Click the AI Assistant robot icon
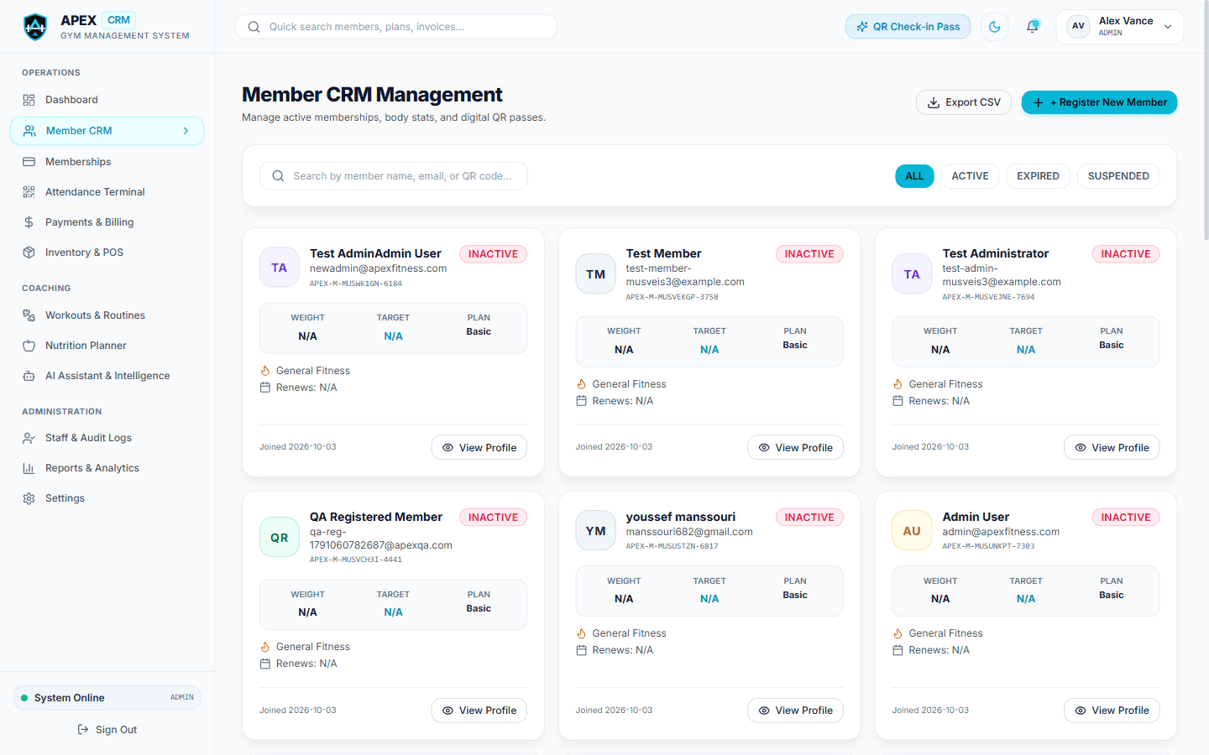1209x755 pixels. pos(29,376)
